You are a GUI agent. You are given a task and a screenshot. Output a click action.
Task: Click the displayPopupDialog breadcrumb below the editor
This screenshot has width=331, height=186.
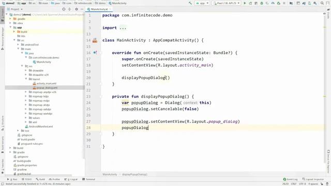(x=134, y=175)
